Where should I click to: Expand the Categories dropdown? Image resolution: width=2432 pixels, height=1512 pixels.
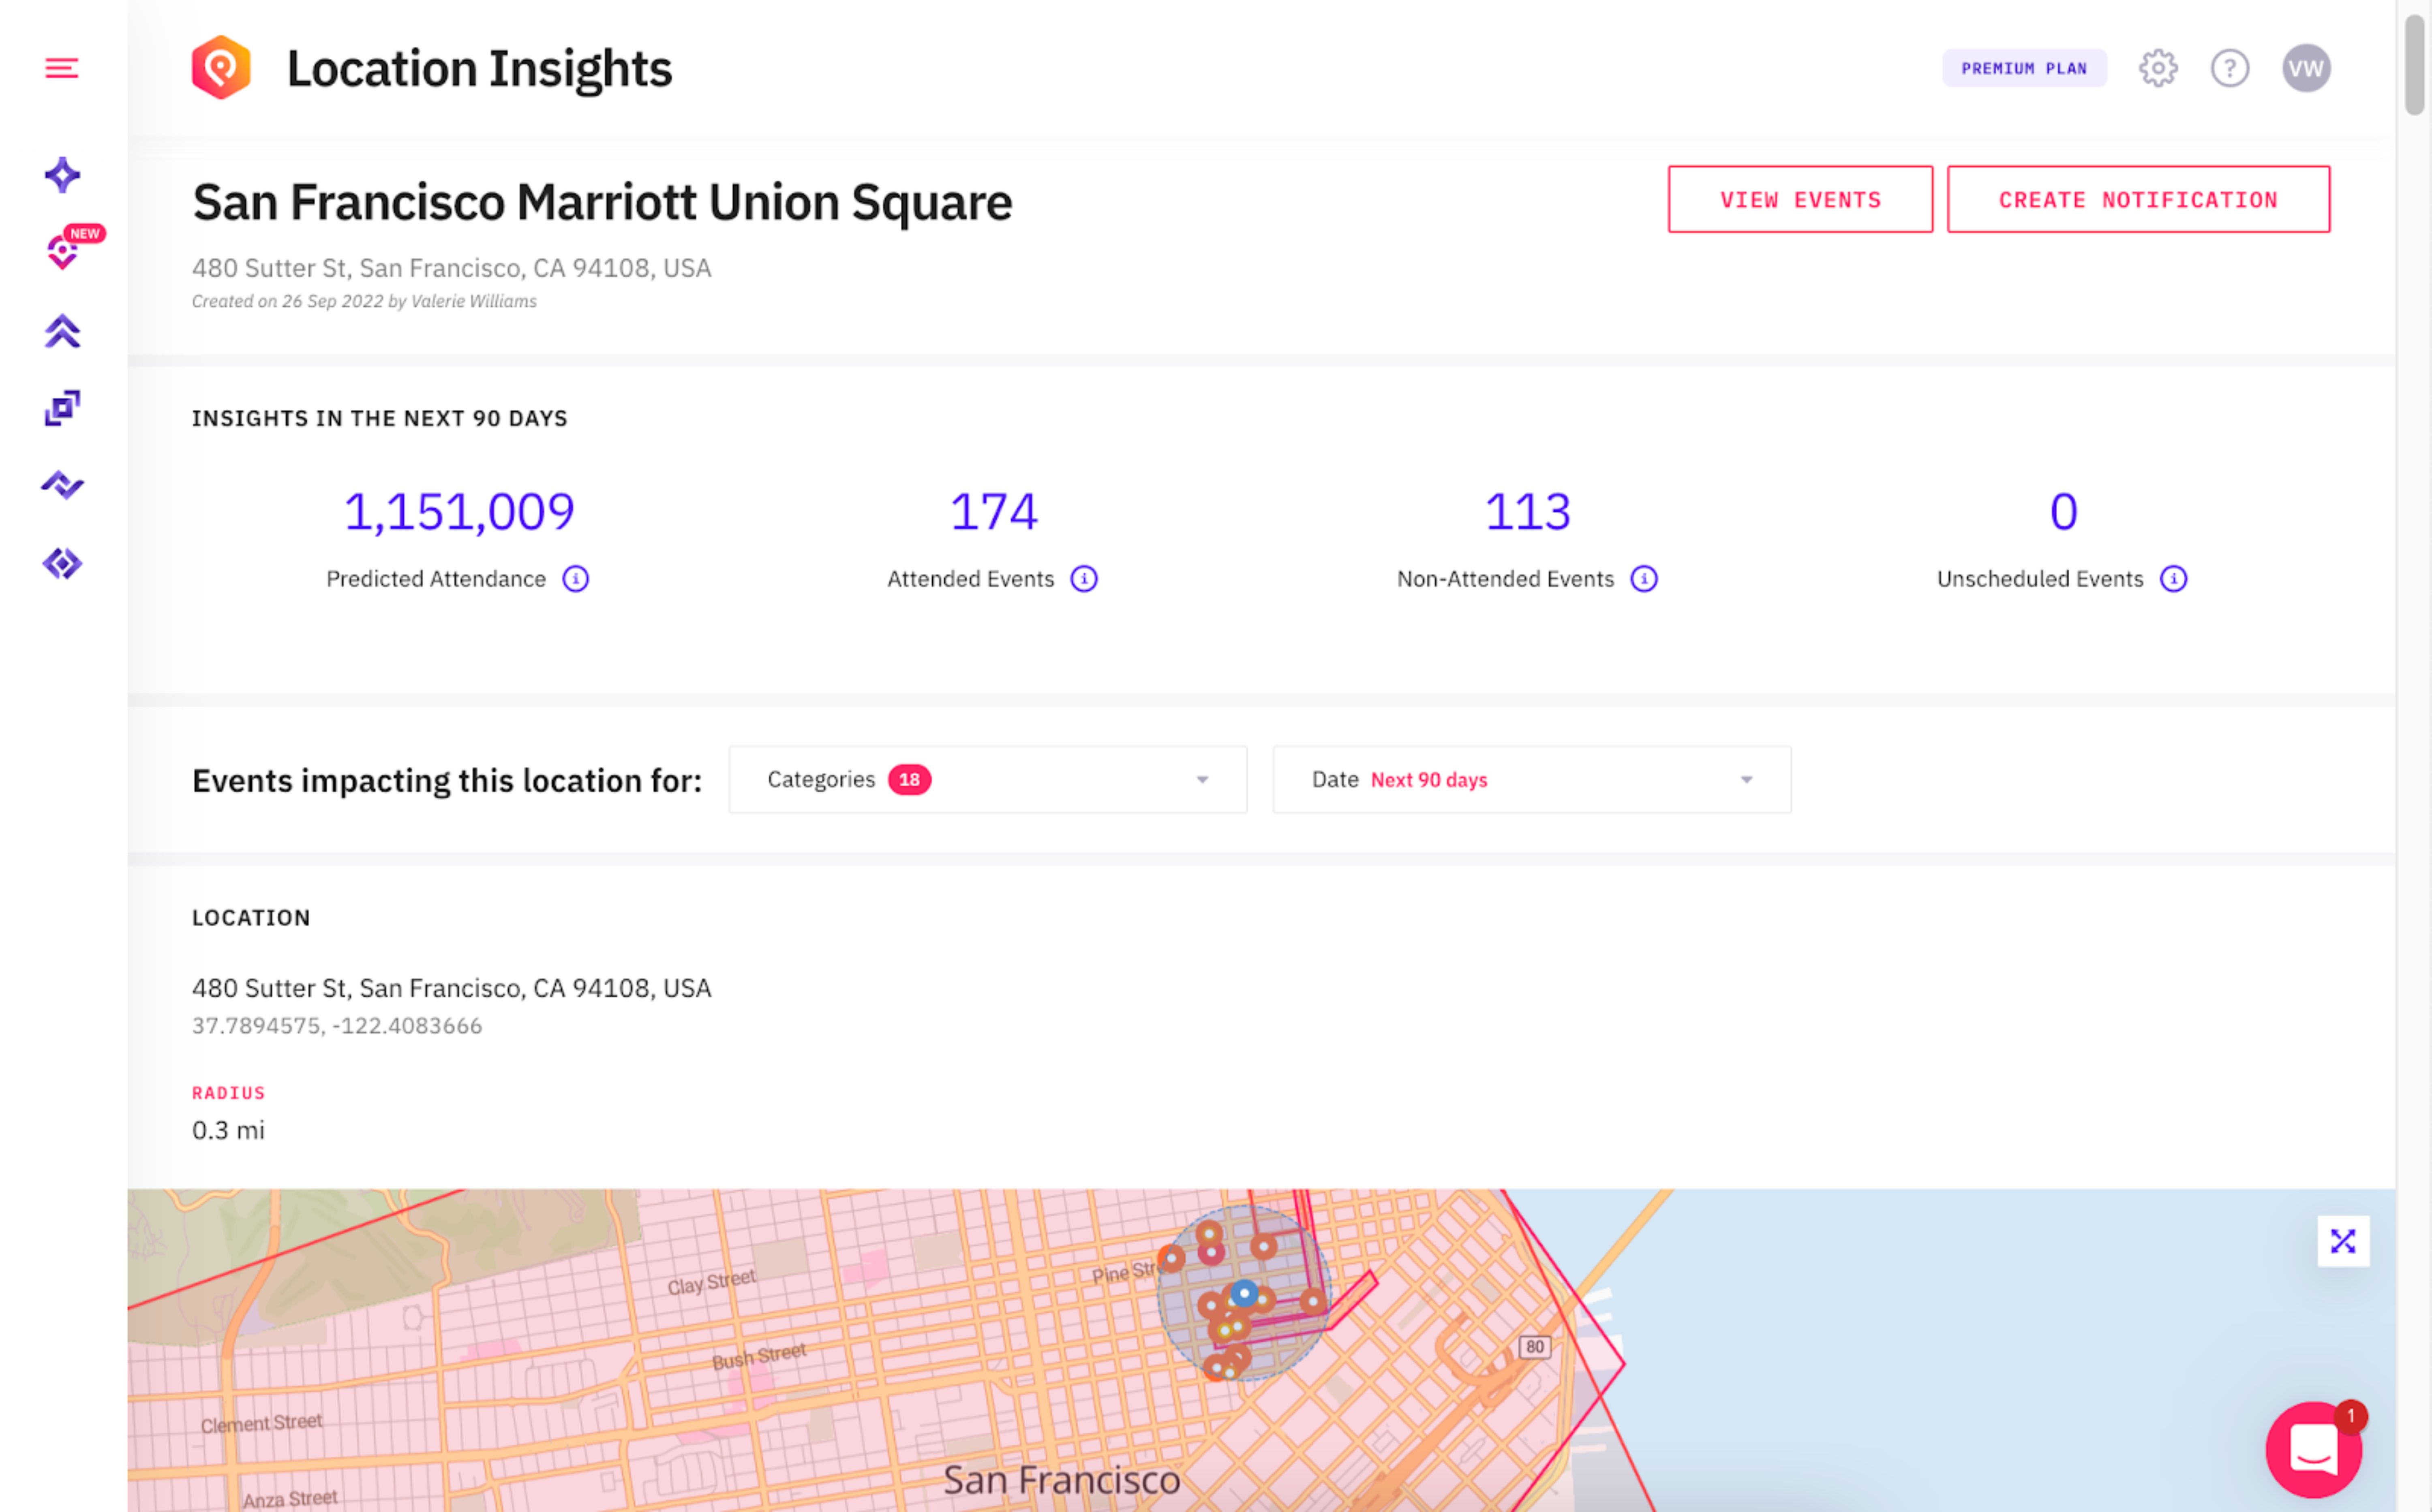(x=987, y=779)
